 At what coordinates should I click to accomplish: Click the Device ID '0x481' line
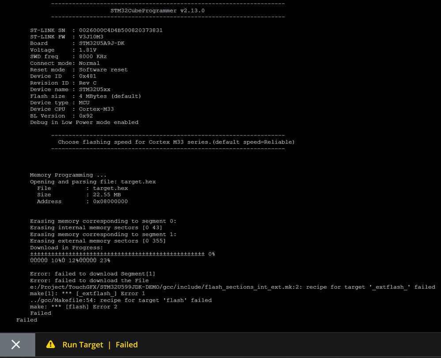click(x=63, y=76)
